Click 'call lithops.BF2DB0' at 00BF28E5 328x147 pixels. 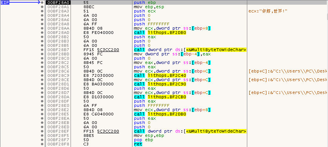tap(160, 114)
